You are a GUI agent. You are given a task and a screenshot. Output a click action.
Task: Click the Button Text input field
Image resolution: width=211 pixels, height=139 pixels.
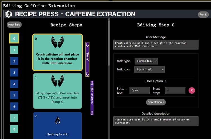(x=140, y=90)
